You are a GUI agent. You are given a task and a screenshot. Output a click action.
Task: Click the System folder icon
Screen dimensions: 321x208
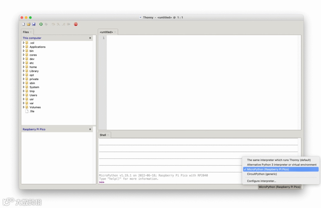[27, 87]
